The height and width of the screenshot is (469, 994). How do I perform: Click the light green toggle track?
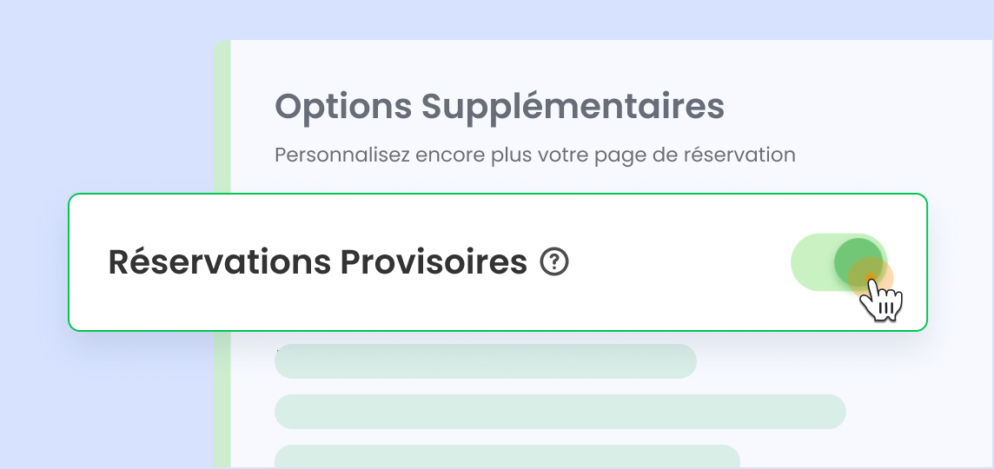click(x=812, y=262)
